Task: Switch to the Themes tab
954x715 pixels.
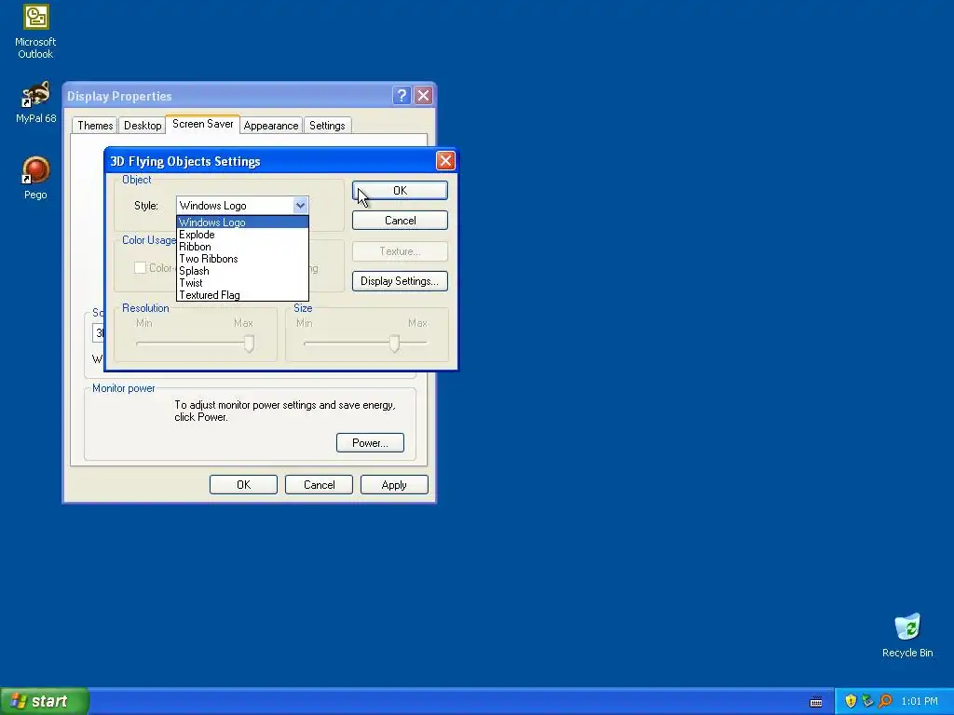Action: 95,126
